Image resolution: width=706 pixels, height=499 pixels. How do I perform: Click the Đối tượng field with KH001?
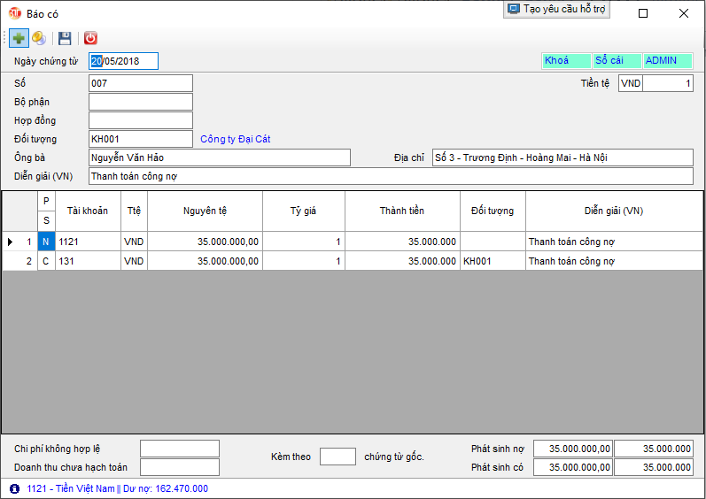click(140, 139)
